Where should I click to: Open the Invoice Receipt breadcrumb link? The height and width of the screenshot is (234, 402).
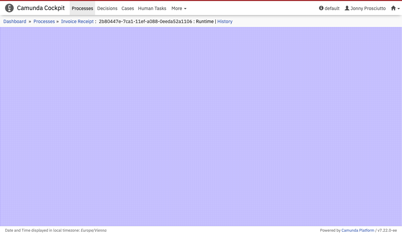[x=77, y=21]
